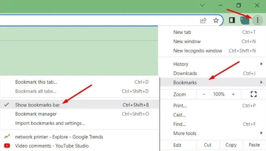Expand More tools submenu
This screenshot has height=151, width=266.
pos(213,134)
